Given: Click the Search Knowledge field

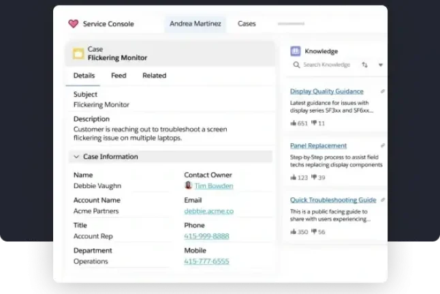Looking at the screenshot, I should 326,65.
